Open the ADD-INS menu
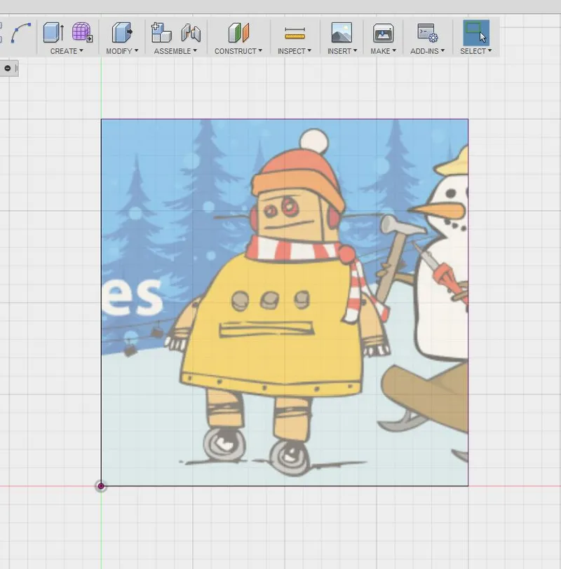The image size is (561, 569). tap(427, 51)
